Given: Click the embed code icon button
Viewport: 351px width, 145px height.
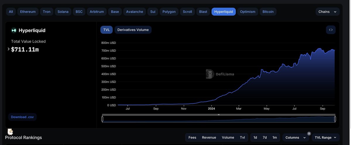Looking at the screenshot, I should point(331,30).
